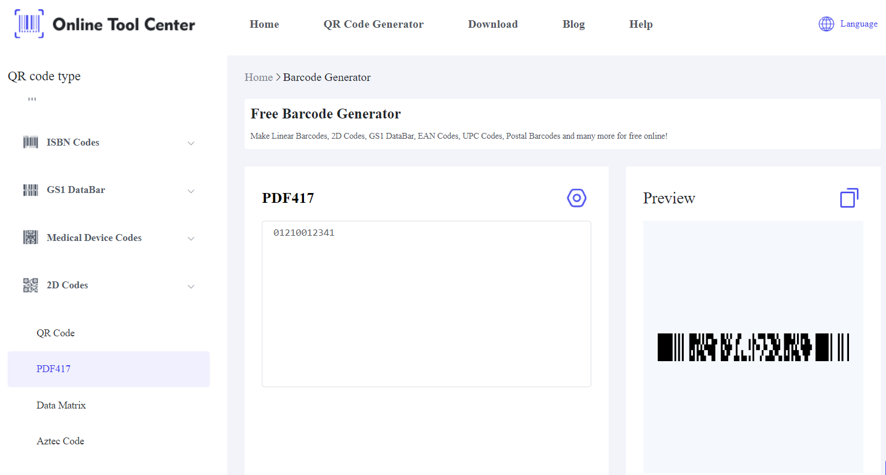The image size is (886, 475).
Task: Click the 2D Codes QR icon
Action: tap(31, 285)
